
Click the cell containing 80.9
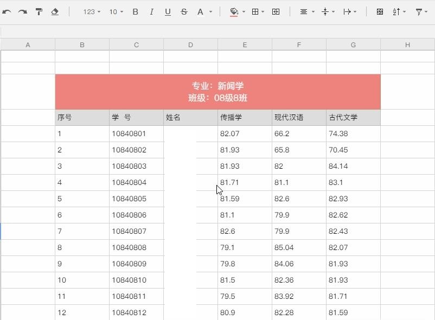tap(245, 312)
